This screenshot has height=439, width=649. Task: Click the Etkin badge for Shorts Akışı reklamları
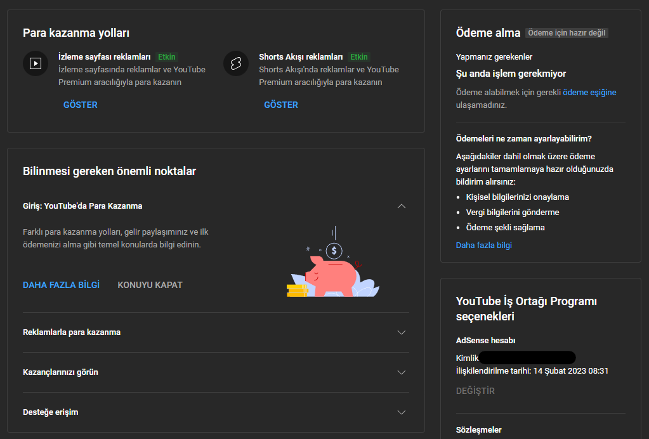[x=359, y=56]
